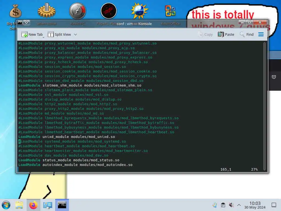
Task: Open Firefox from the taskbar
Action: click(x=33, y=205)
